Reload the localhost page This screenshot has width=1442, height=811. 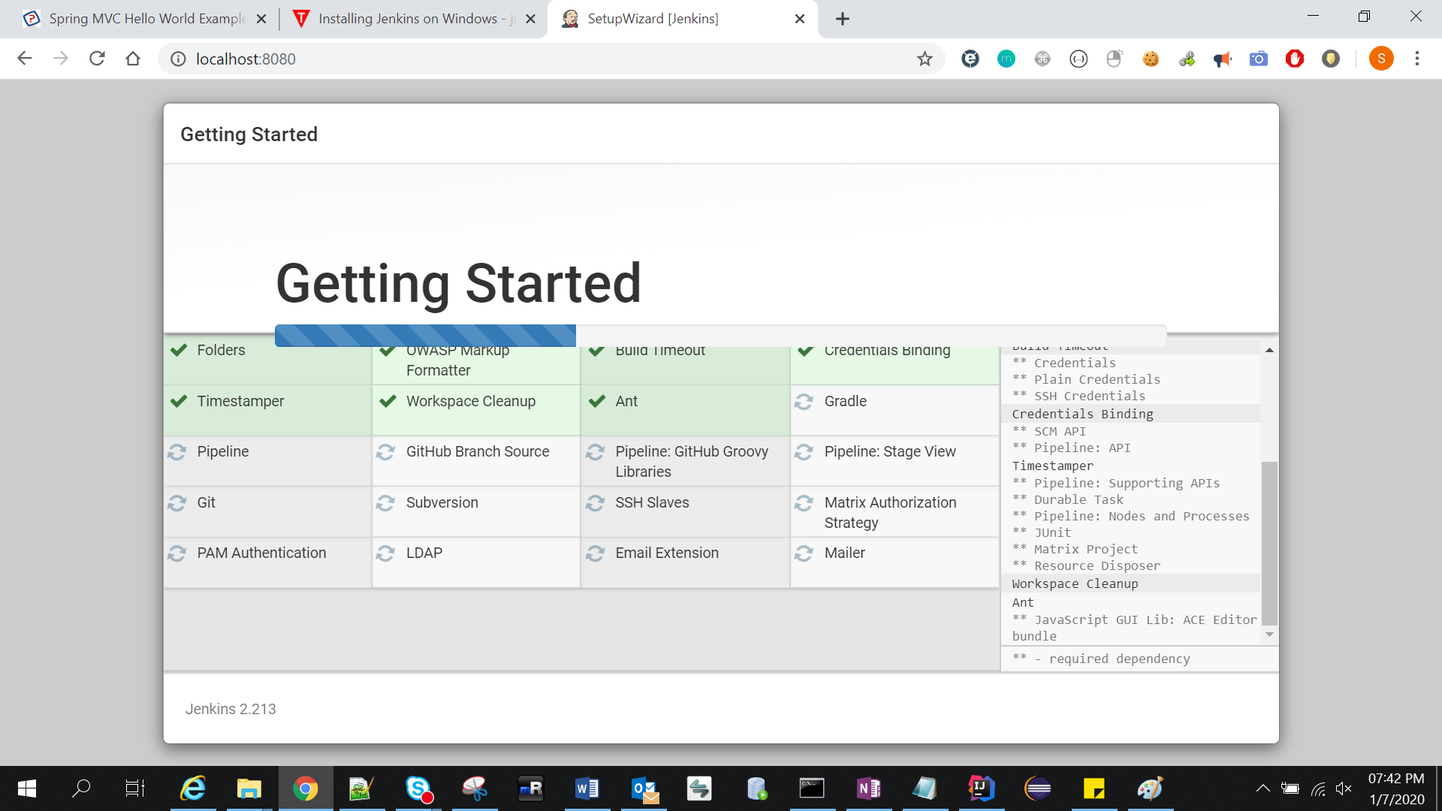coord(97,59)
